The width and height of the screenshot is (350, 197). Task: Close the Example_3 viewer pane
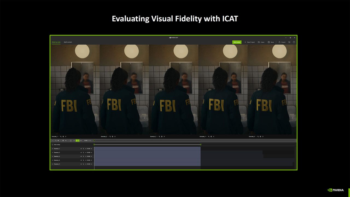coord(164,136)
